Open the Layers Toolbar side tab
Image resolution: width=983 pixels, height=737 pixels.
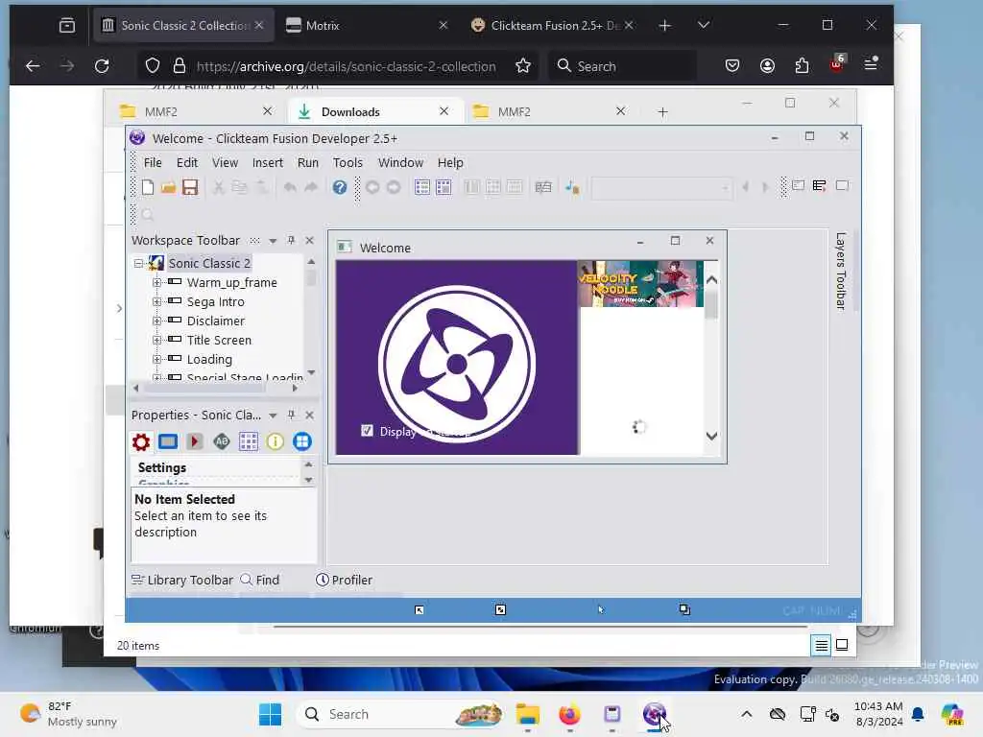point(840,271)
